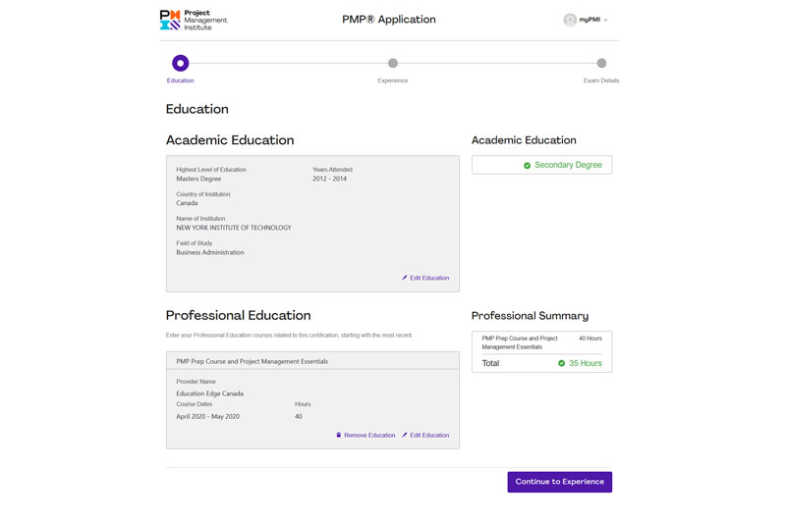This screenshot has height=523, width=786.
Task: Click the Remove Education link text
Action: (x=369, y=435)
